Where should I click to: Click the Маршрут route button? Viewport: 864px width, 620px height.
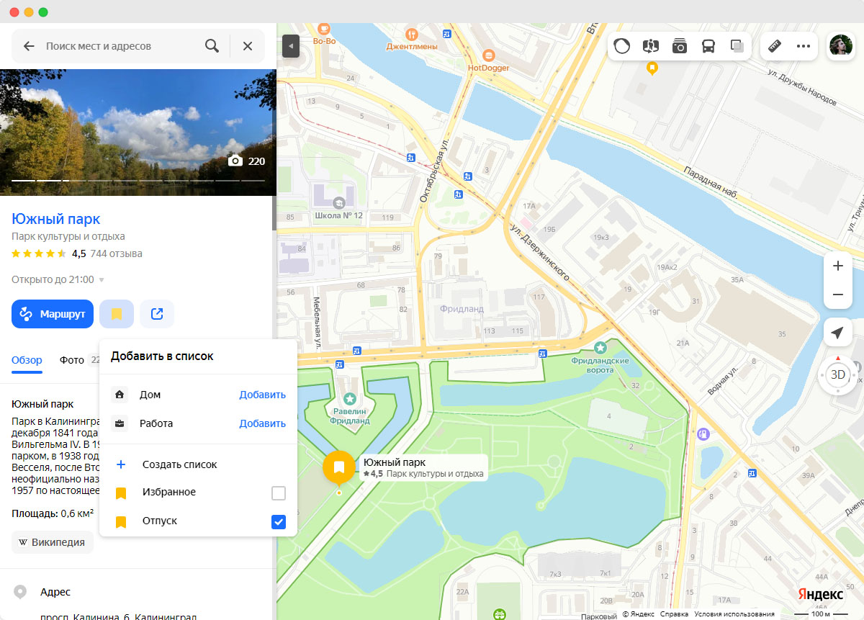53,314
